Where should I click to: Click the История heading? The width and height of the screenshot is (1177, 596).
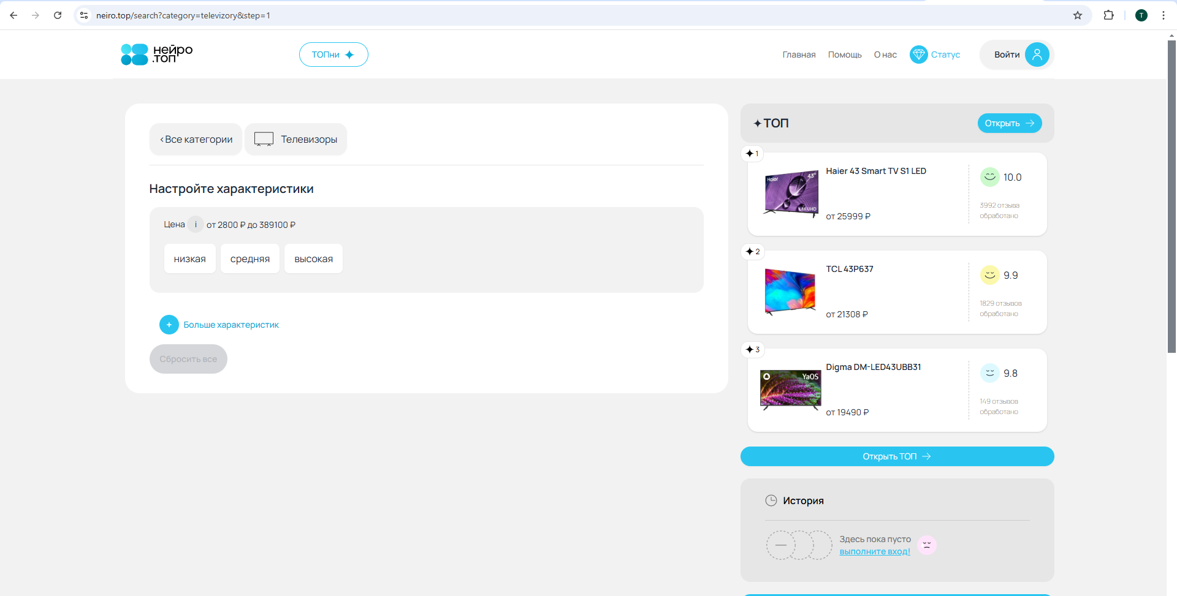tap(803, 500)
